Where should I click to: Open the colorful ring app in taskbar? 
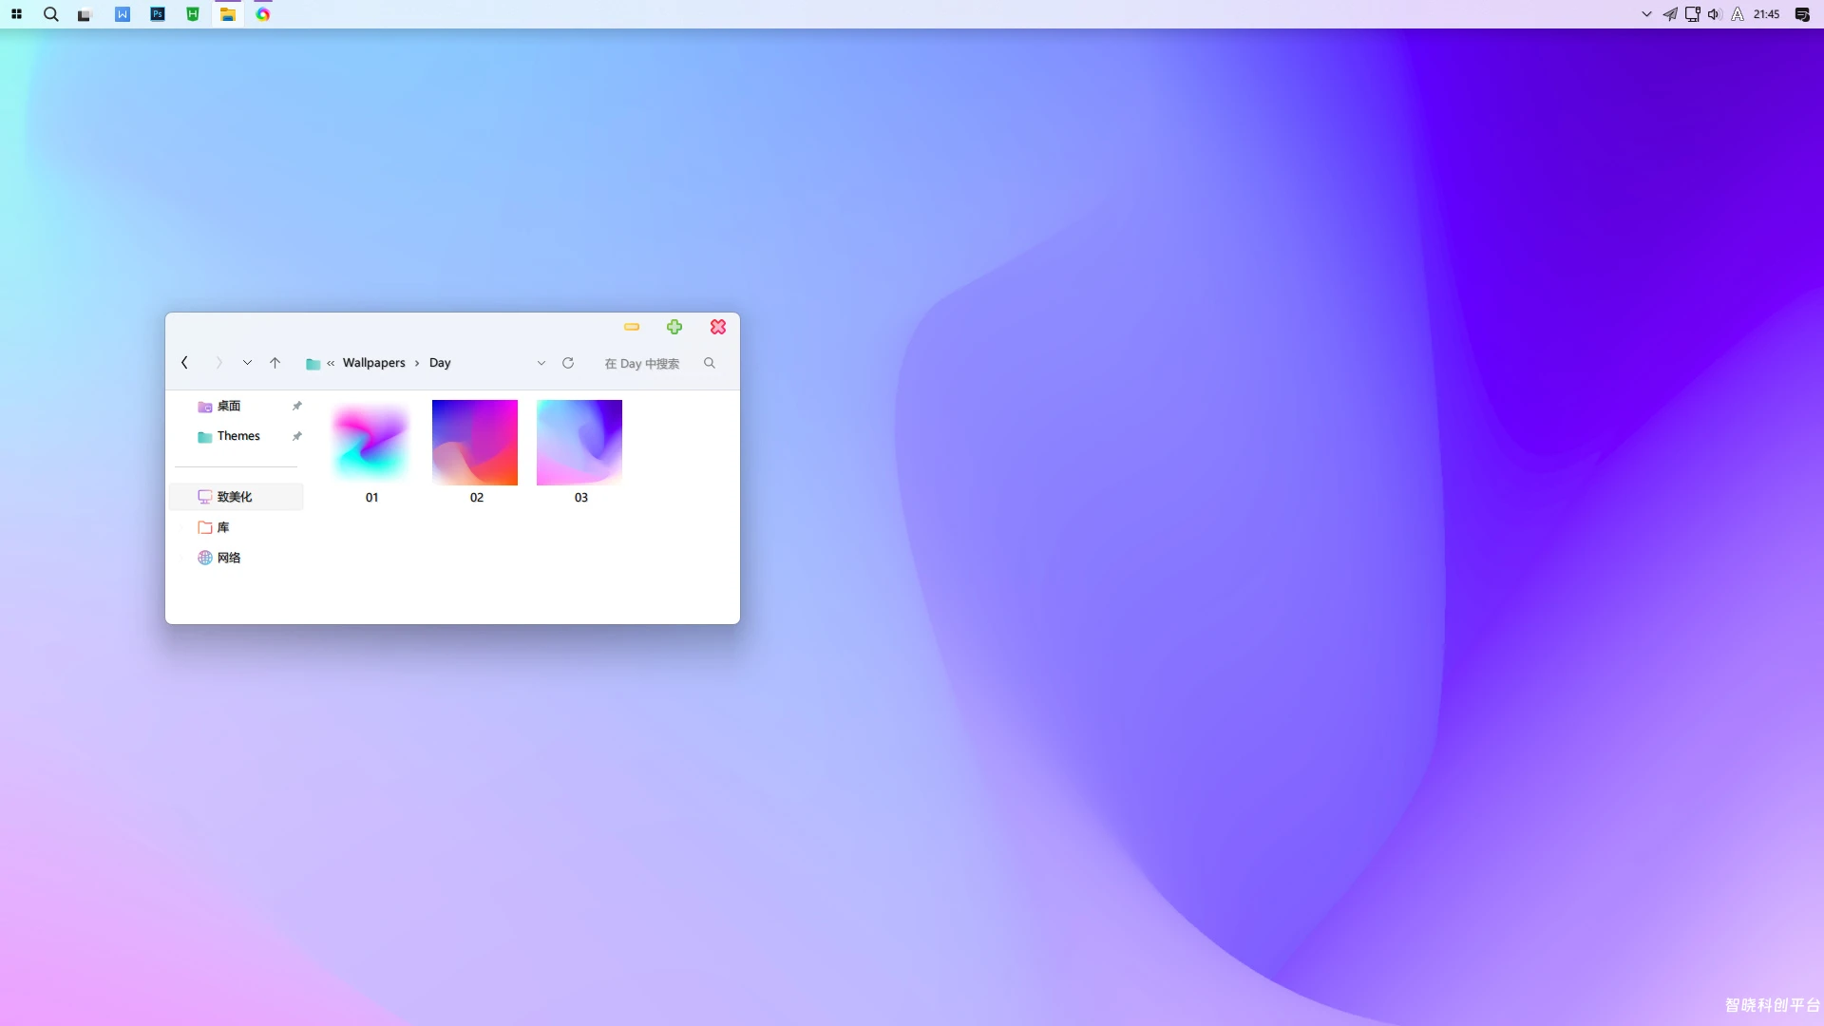pos(263,14)
